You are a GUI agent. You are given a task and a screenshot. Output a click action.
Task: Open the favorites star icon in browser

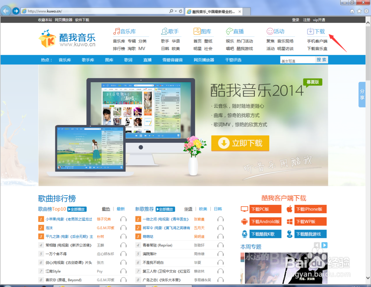(x=359, y=11)
